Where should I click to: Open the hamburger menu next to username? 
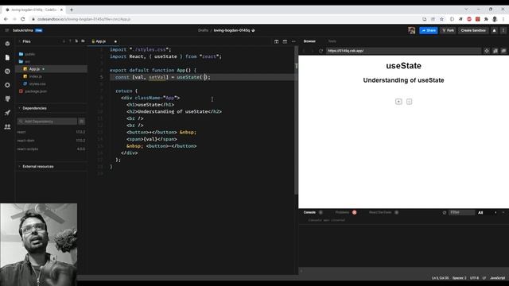pyautogui.click(x=7, y=30)
